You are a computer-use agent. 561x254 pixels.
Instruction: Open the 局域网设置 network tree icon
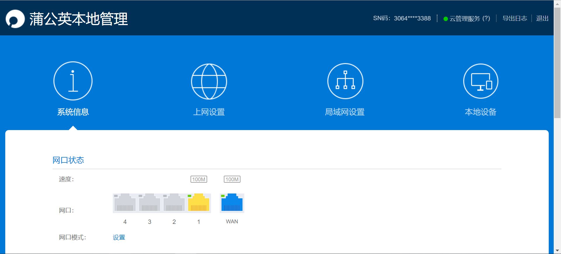click(x=345, y=81)
